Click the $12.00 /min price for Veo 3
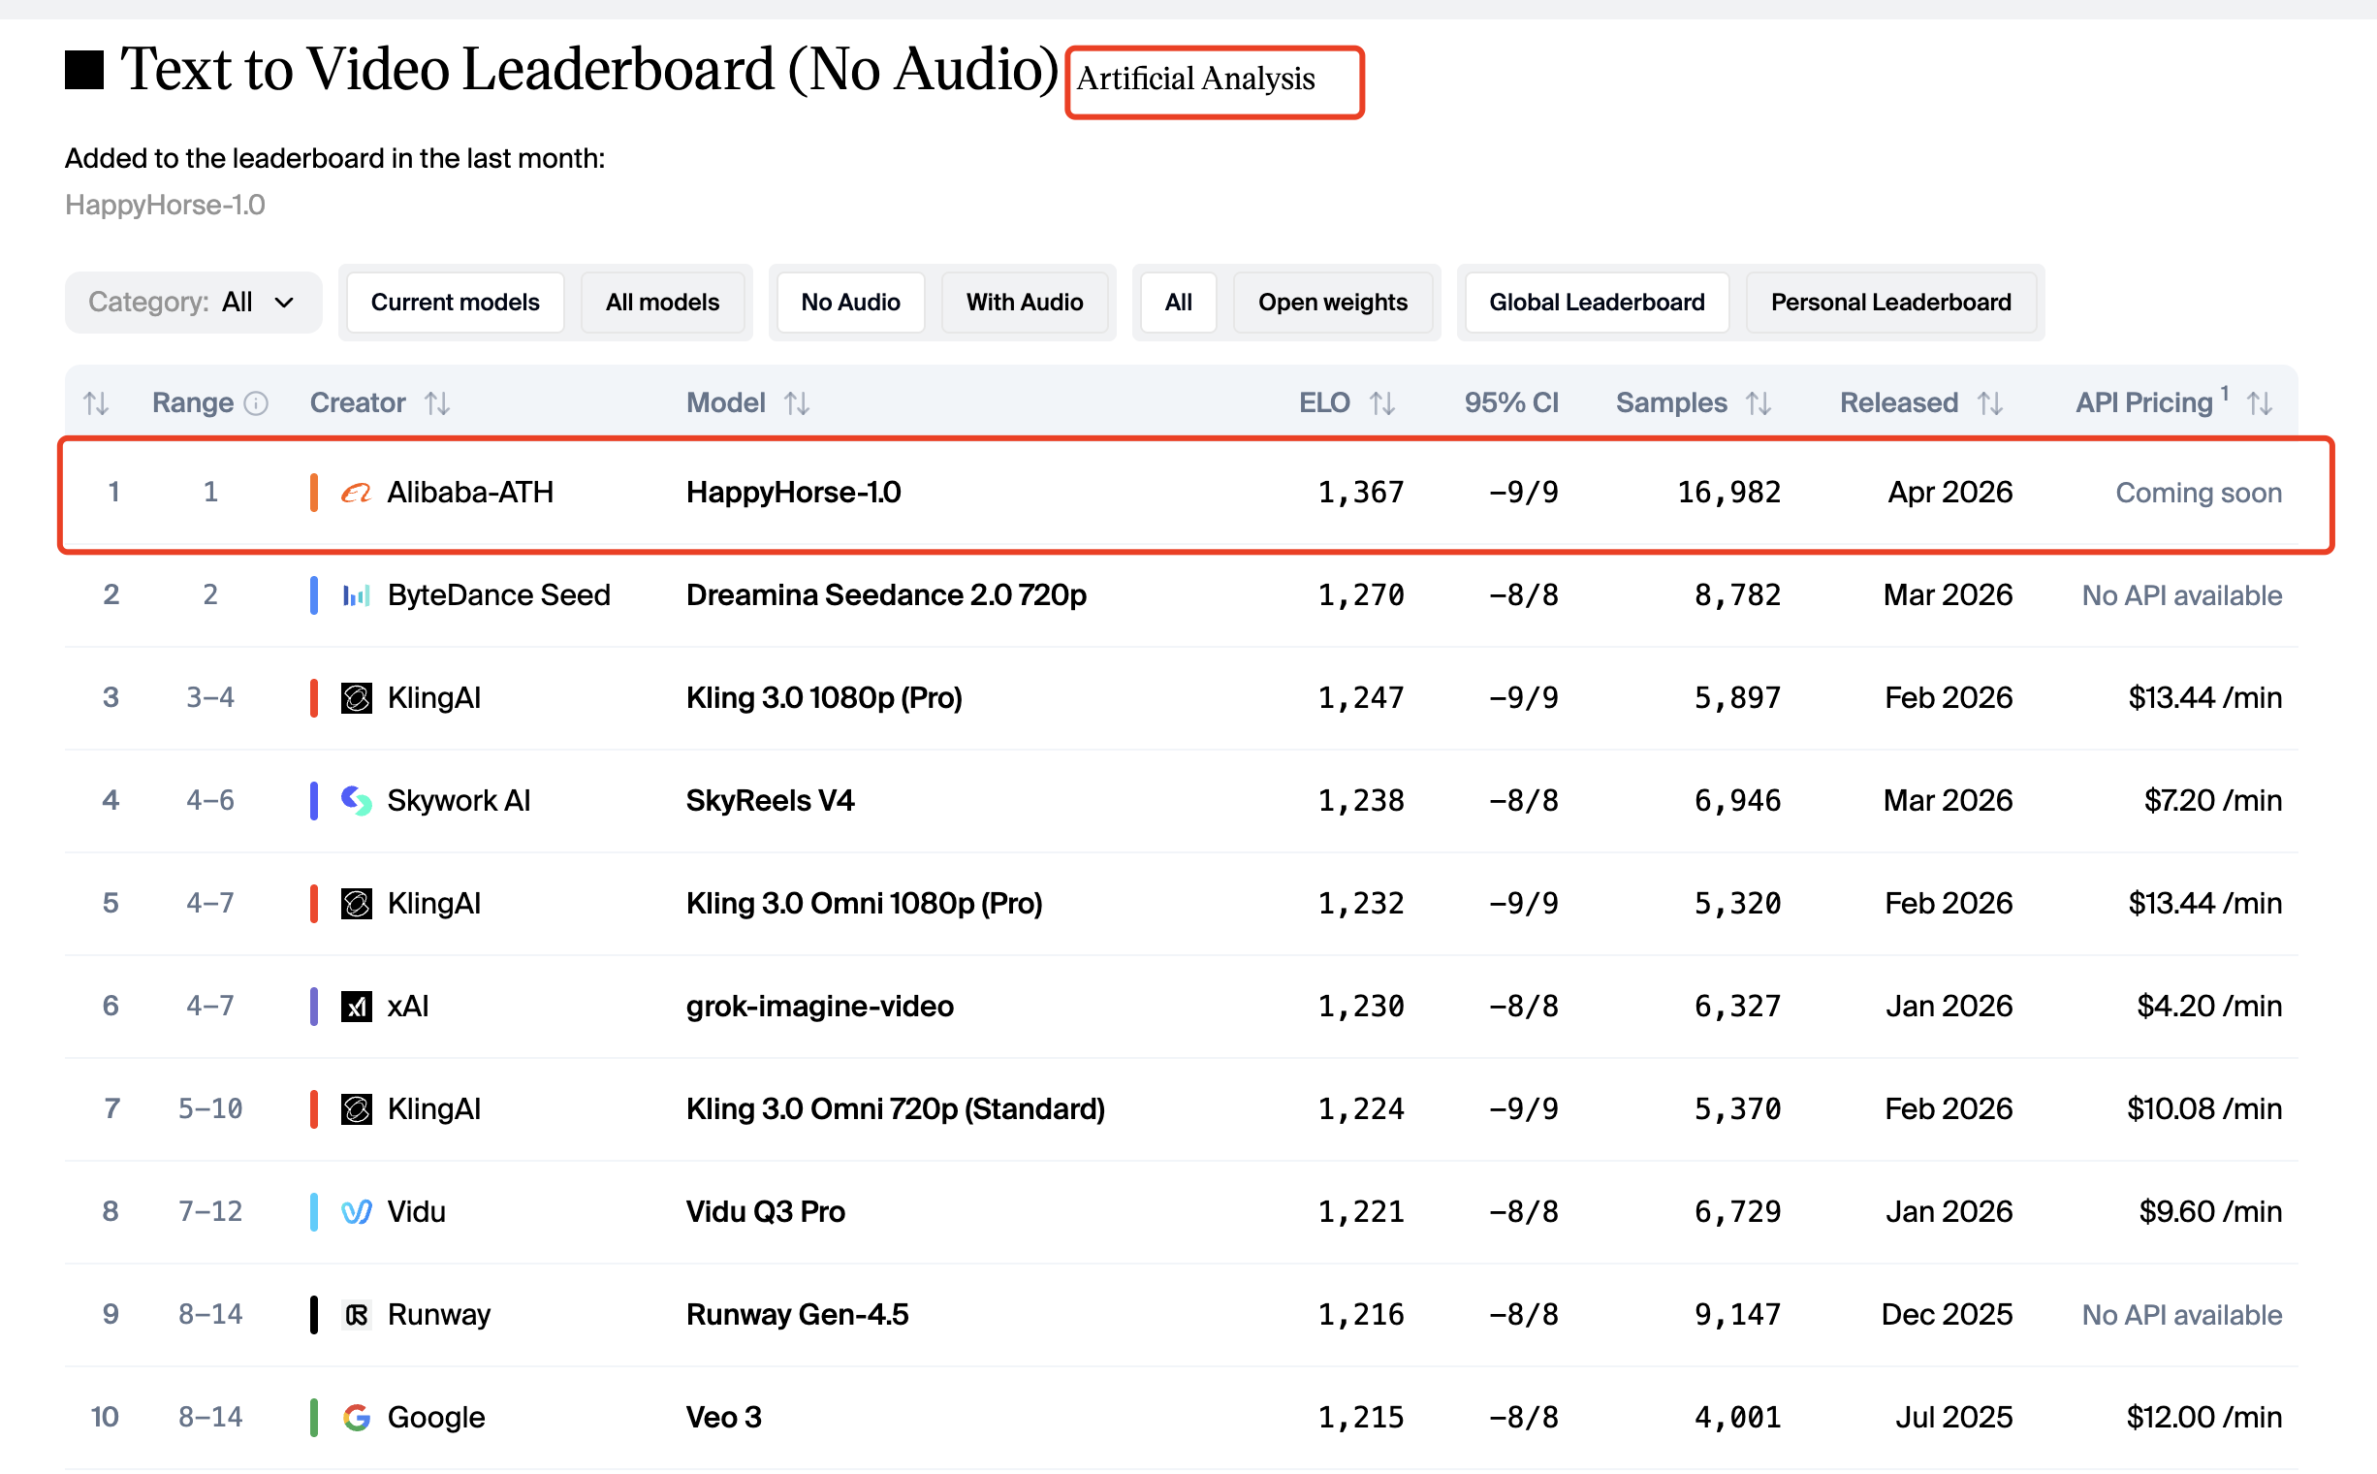 2204,1418
